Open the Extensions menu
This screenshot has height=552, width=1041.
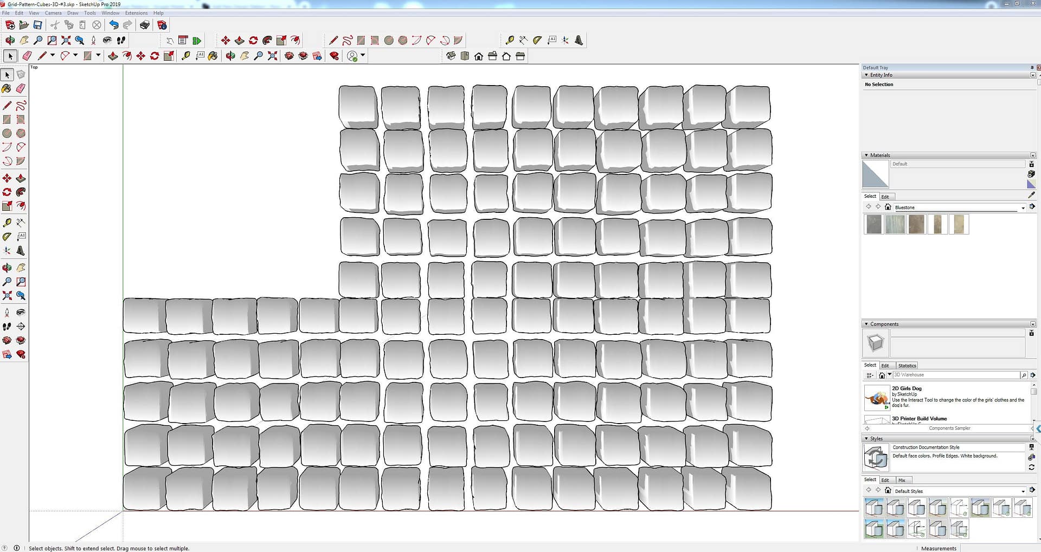(x=136, y=13)
